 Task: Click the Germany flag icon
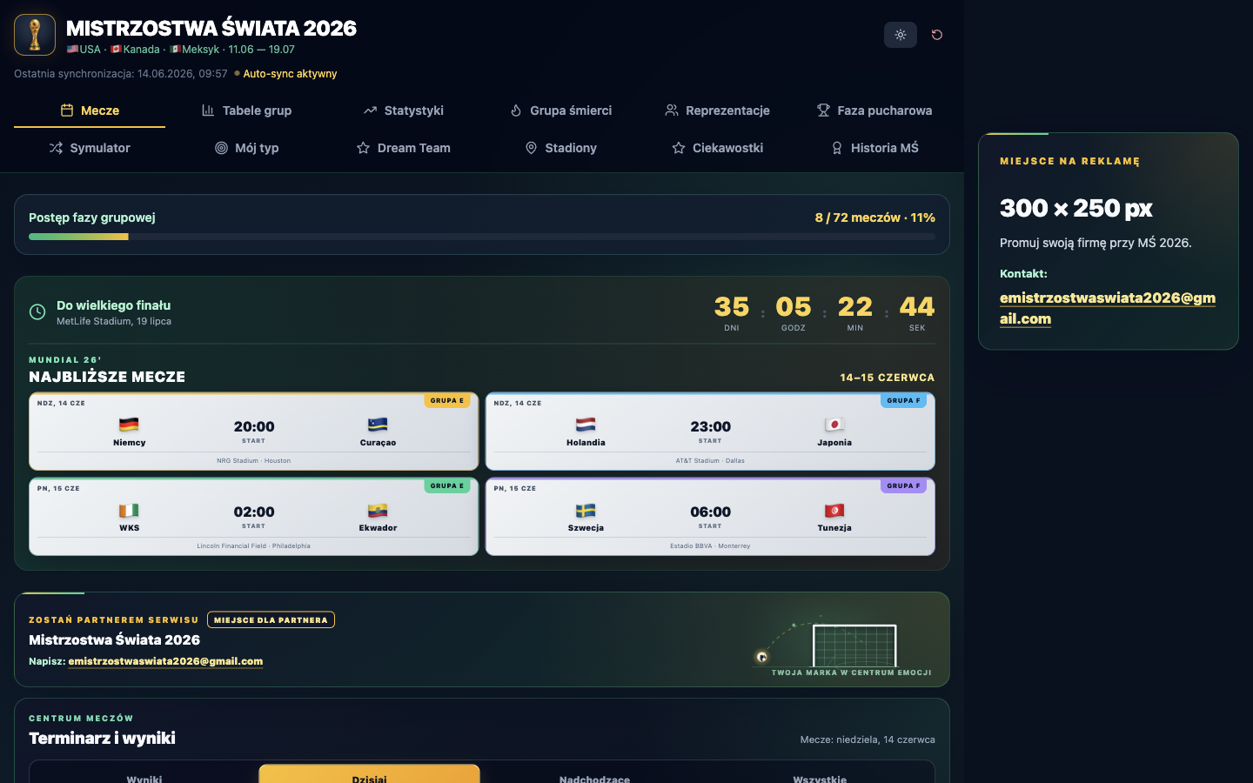pyautogui.click(x=129, y=425)
